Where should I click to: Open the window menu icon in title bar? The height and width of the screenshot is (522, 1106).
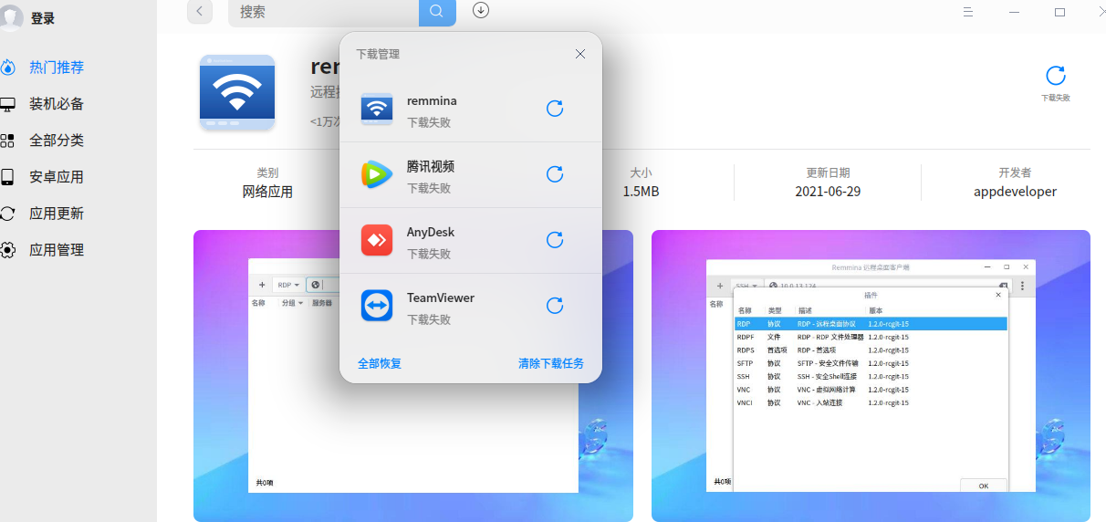(x=969, y=12)
